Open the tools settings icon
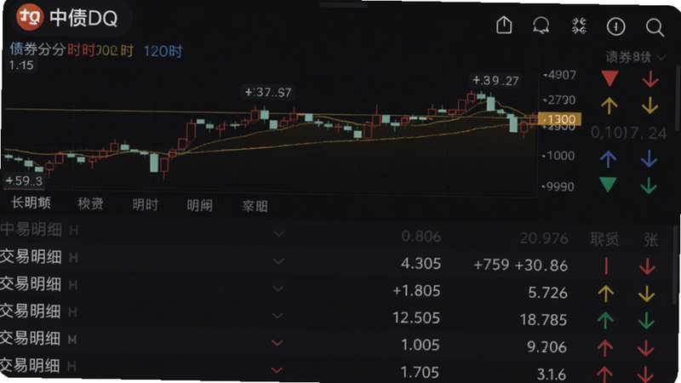Viewport: 681px width, 383px height. [579, 26]
